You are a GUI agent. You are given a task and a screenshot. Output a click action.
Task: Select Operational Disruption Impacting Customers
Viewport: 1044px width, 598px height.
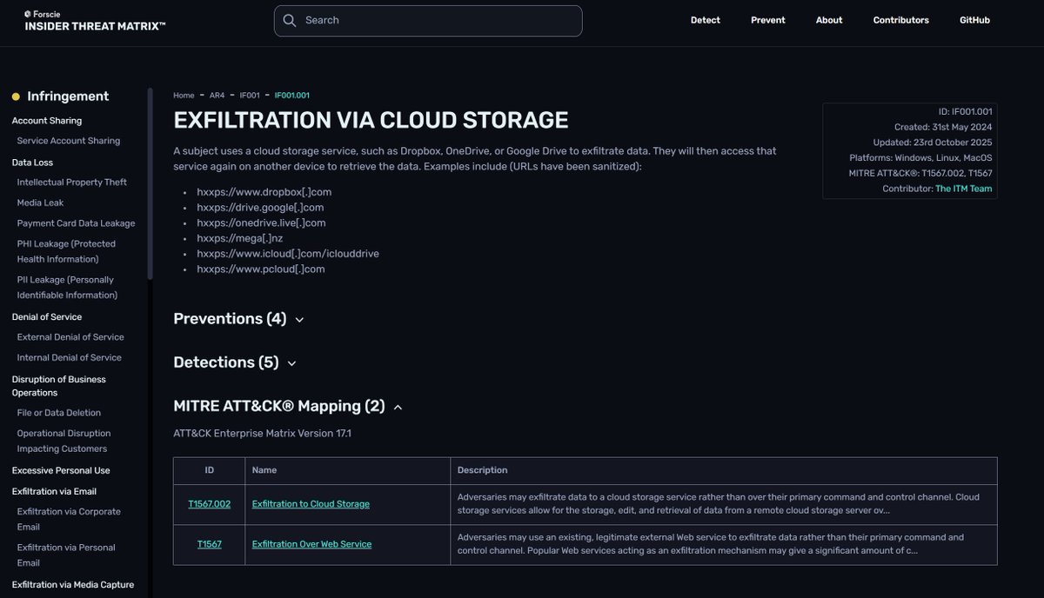(64, 441)
